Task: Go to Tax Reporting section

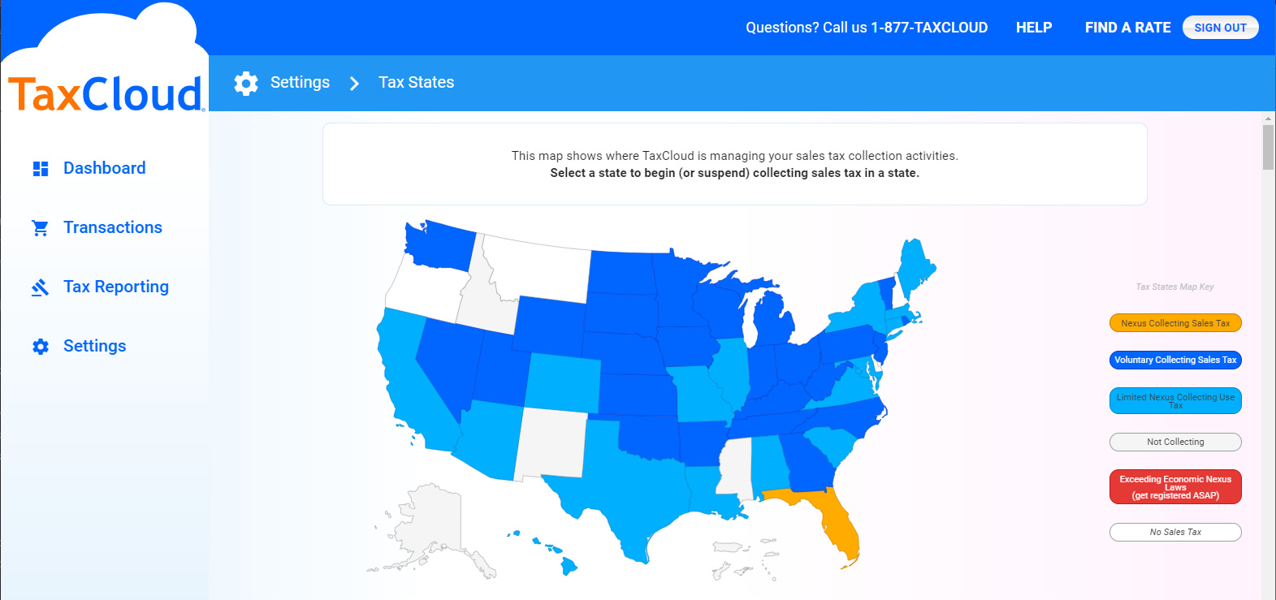Action: pos(116,287)
